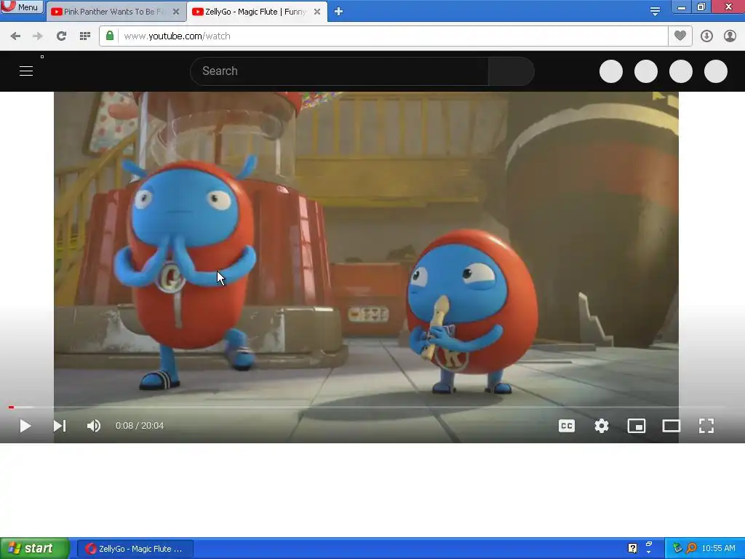Viewport: 745px width, 559px height.
Task: Open help question mark tray icon
Action: pos(632,549)
